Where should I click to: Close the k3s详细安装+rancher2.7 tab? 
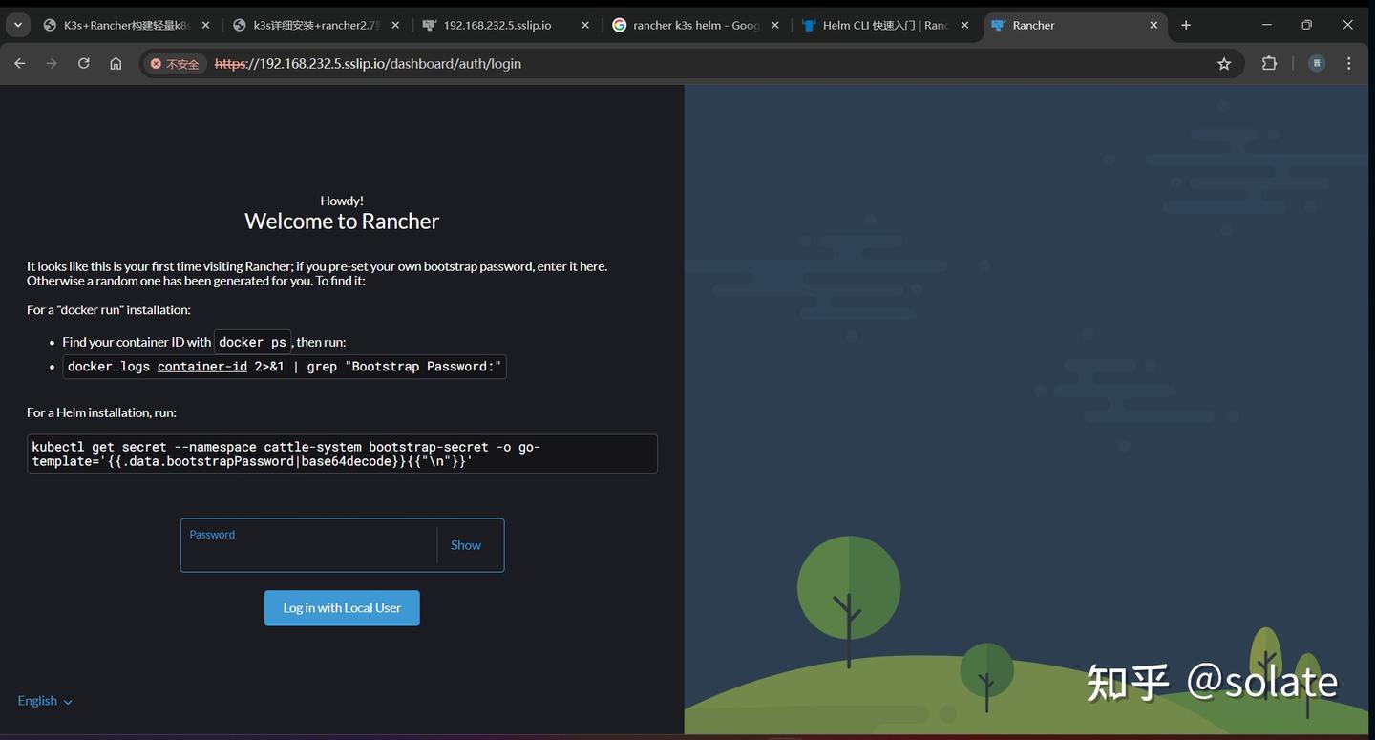point(396,25)
